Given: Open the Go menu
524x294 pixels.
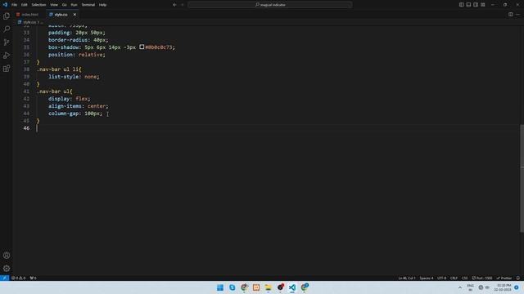Looking at the screenshot, I should [x=64, y=5].
